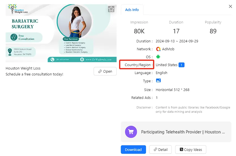Click the 80K impression value
Viewport: 236px width, 156px height.
click(139, 31)
